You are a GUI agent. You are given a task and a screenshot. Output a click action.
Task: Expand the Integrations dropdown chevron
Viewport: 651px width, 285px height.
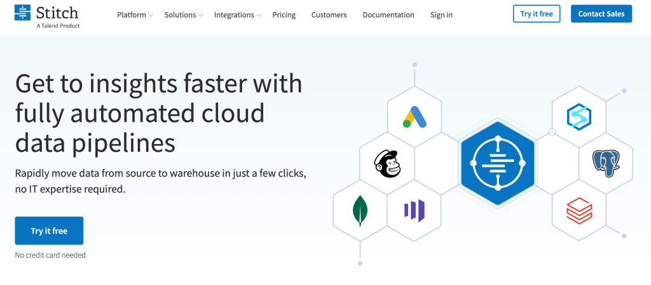259,15
